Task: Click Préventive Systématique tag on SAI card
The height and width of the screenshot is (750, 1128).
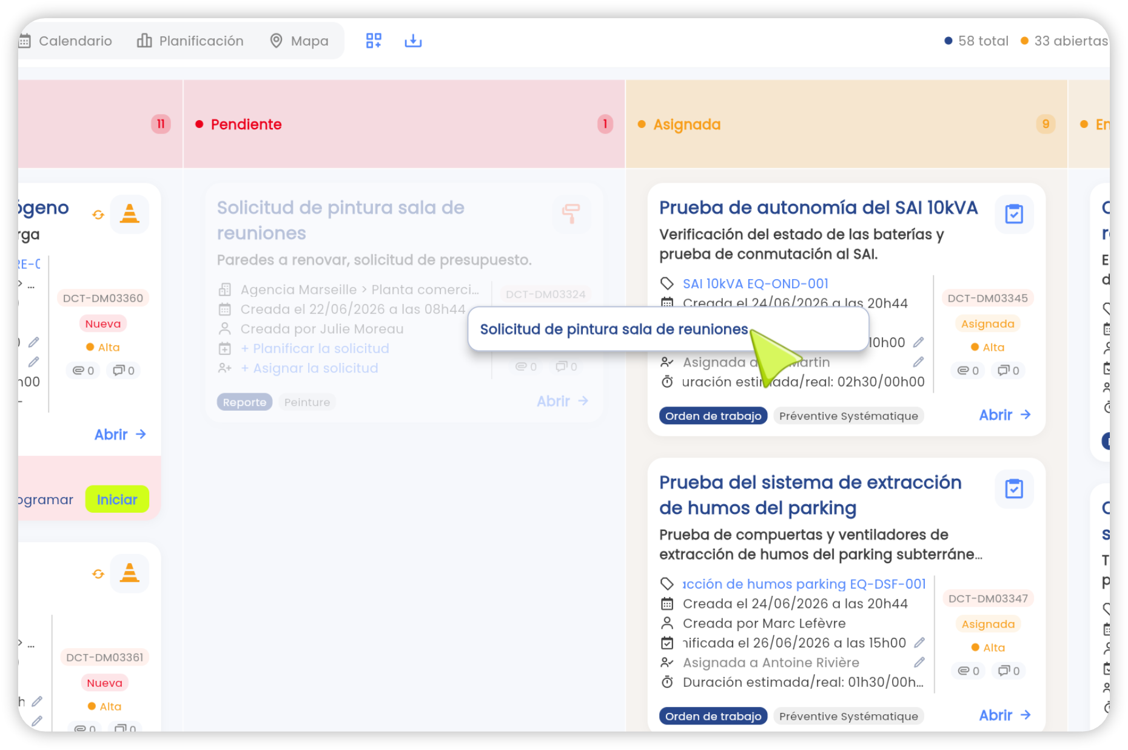Action: coord(848,416)
